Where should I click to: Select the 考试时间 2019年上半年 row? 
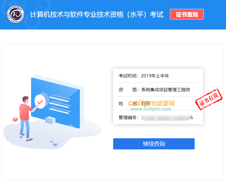click(158, 76)
